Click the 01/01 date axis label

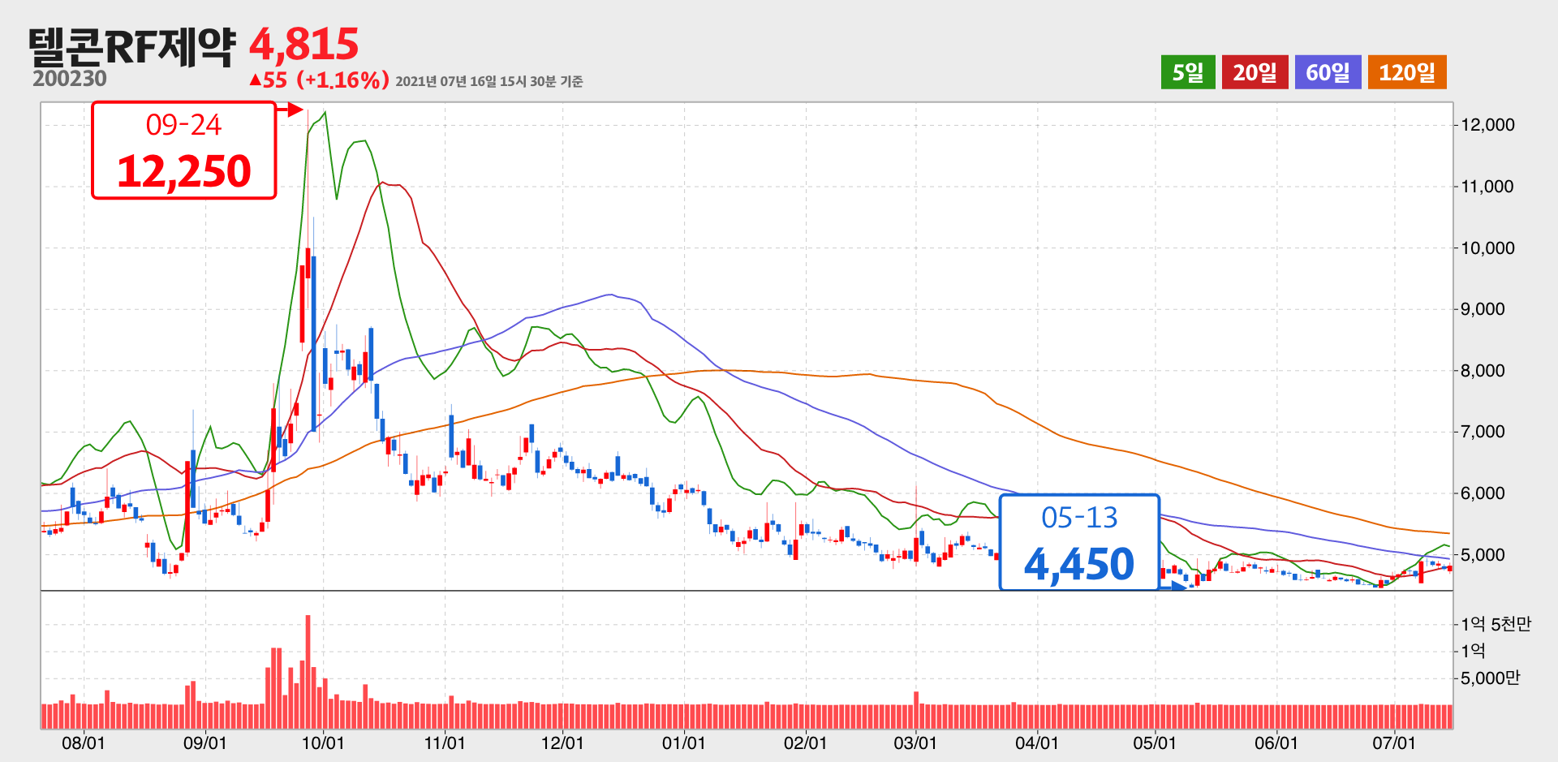(684, 743)
